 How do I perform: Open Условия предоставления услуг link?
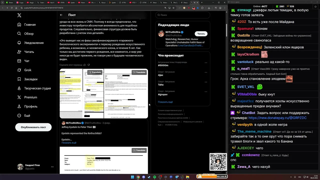(170, 110)
